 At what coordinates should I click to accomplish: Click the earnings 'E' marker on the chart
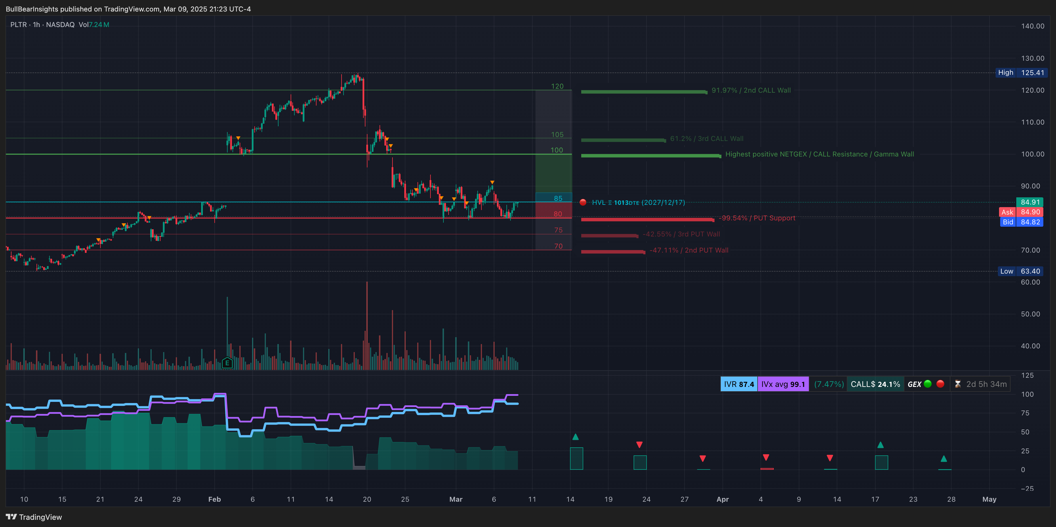[x=227, y=363]
